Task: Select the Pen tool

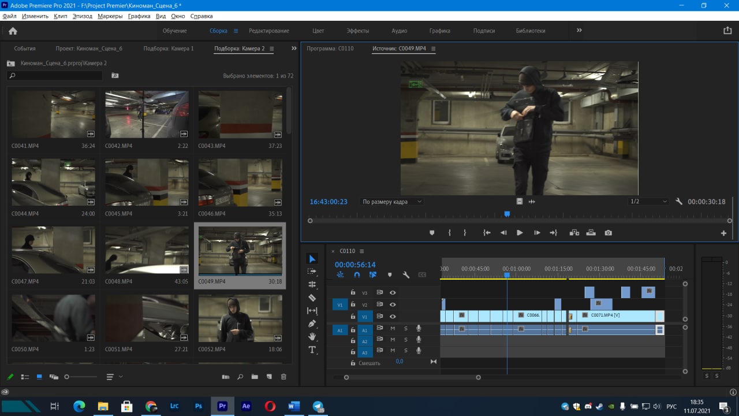Action: [312, 324]
